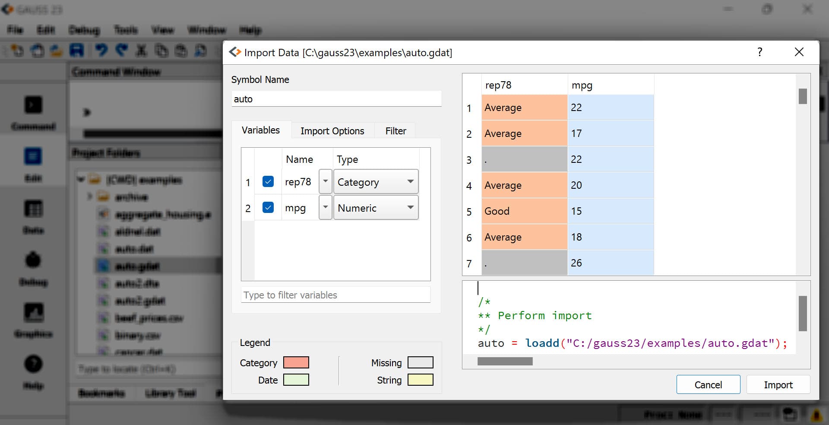Select binary.csv in Project Folders tree
The image size is (829, 425).
(137, 335)
